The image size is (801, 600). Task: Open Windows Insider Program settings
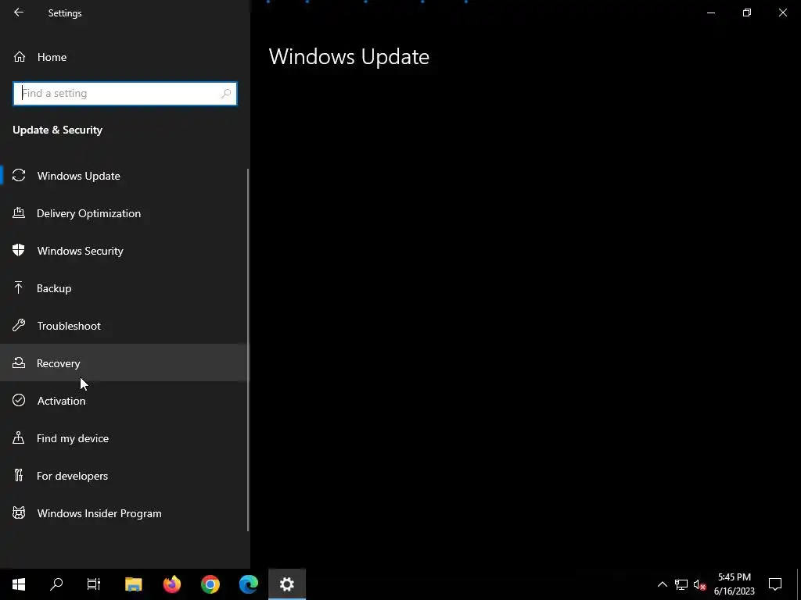coord(124,513)
